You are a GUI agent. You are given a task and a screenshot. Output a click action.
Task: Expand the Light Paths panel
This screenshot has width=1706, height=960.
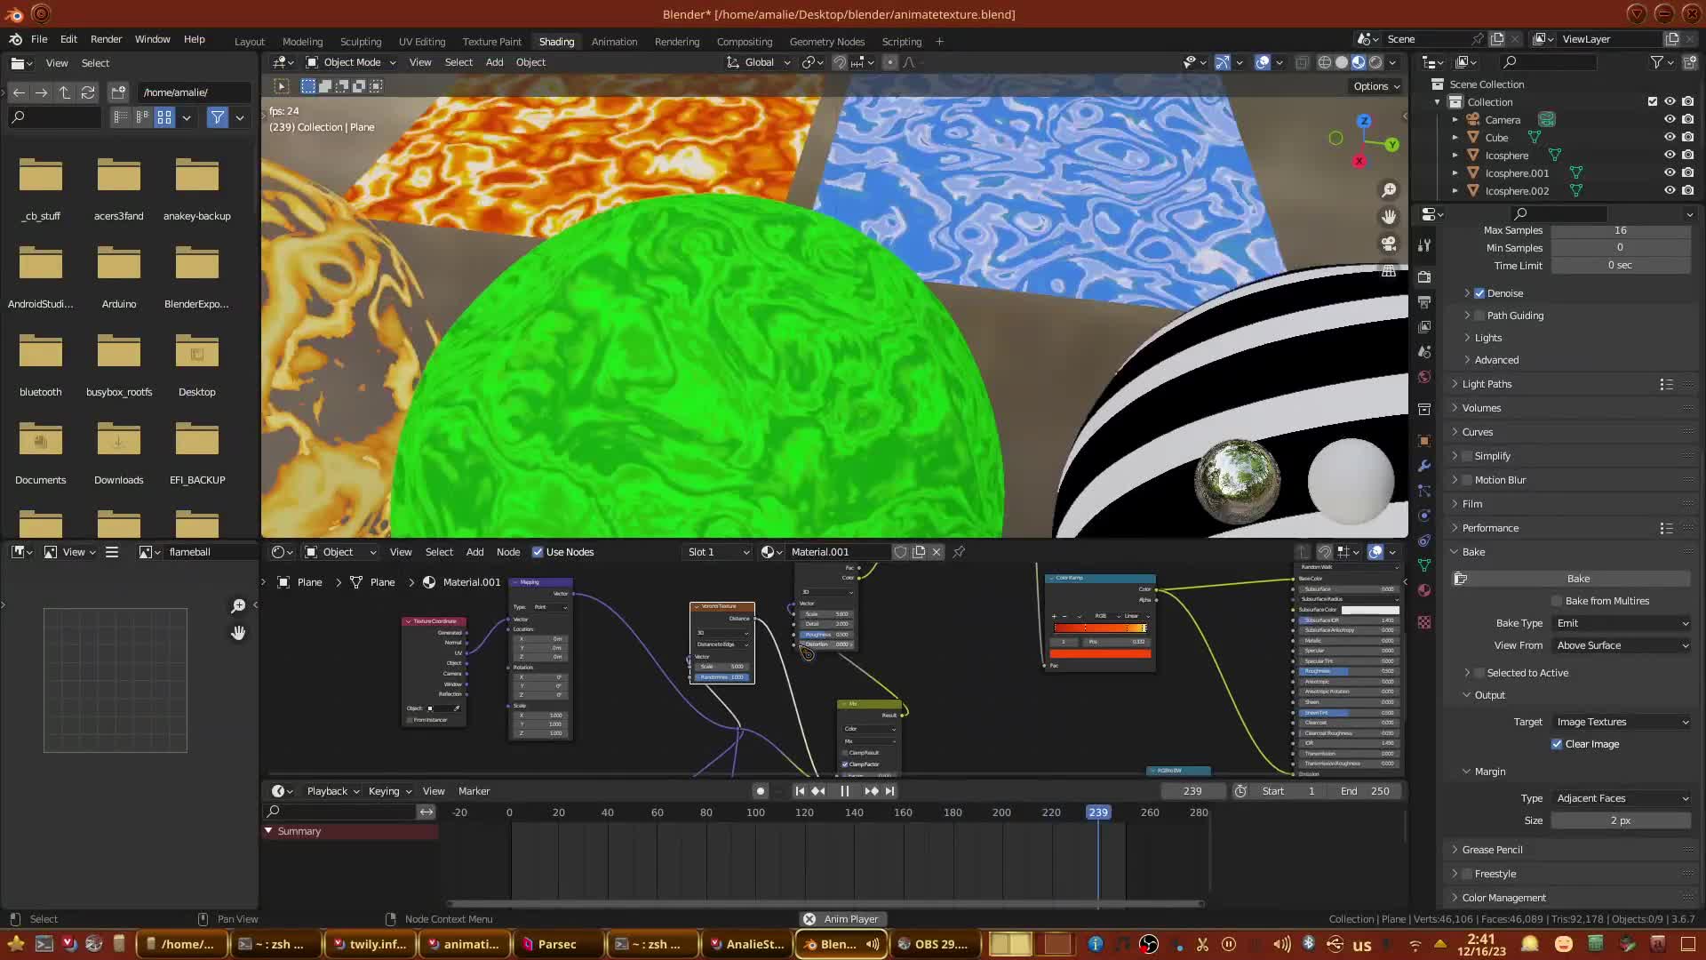click(1487, 384)
